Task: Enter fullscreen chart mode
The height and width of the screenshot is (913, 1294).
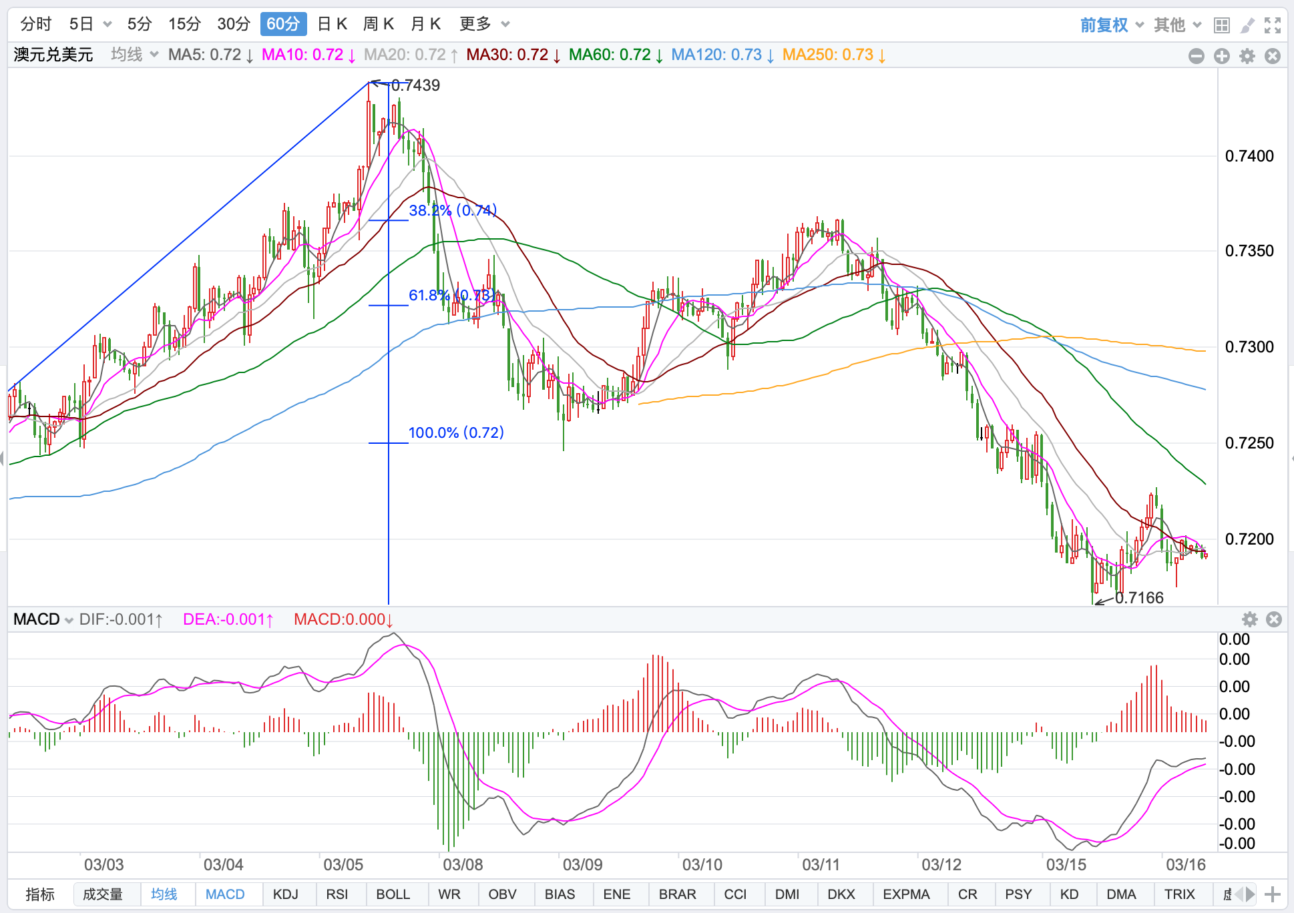Action: pyautogui.click(x=1273, y=25)
